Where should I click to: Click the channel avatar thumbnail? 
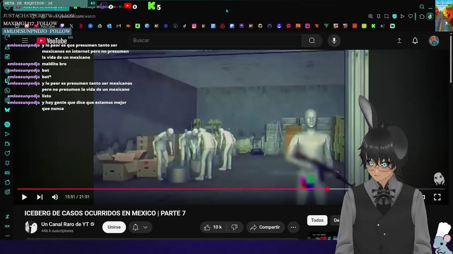tap(31, 227)
